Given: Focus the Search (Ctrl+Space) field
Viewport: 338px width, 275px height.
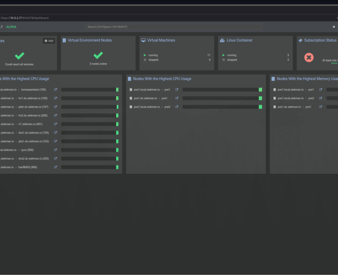Looking at the screenshot, I should tap(174, 27).
